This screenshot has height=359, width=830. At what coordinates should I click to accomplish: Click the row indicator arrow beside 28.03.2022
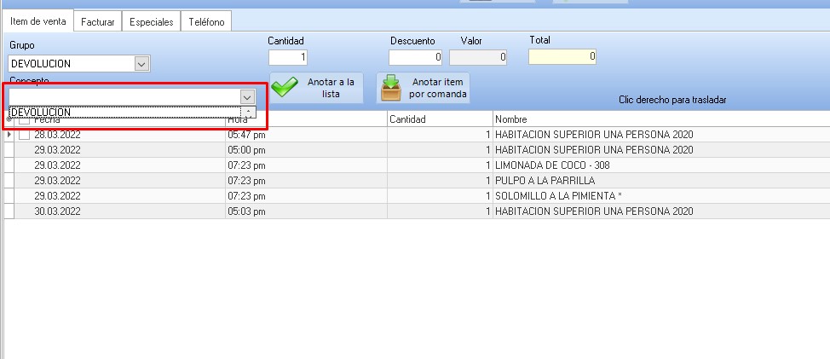pyautogui.click(x=9, y=135)
